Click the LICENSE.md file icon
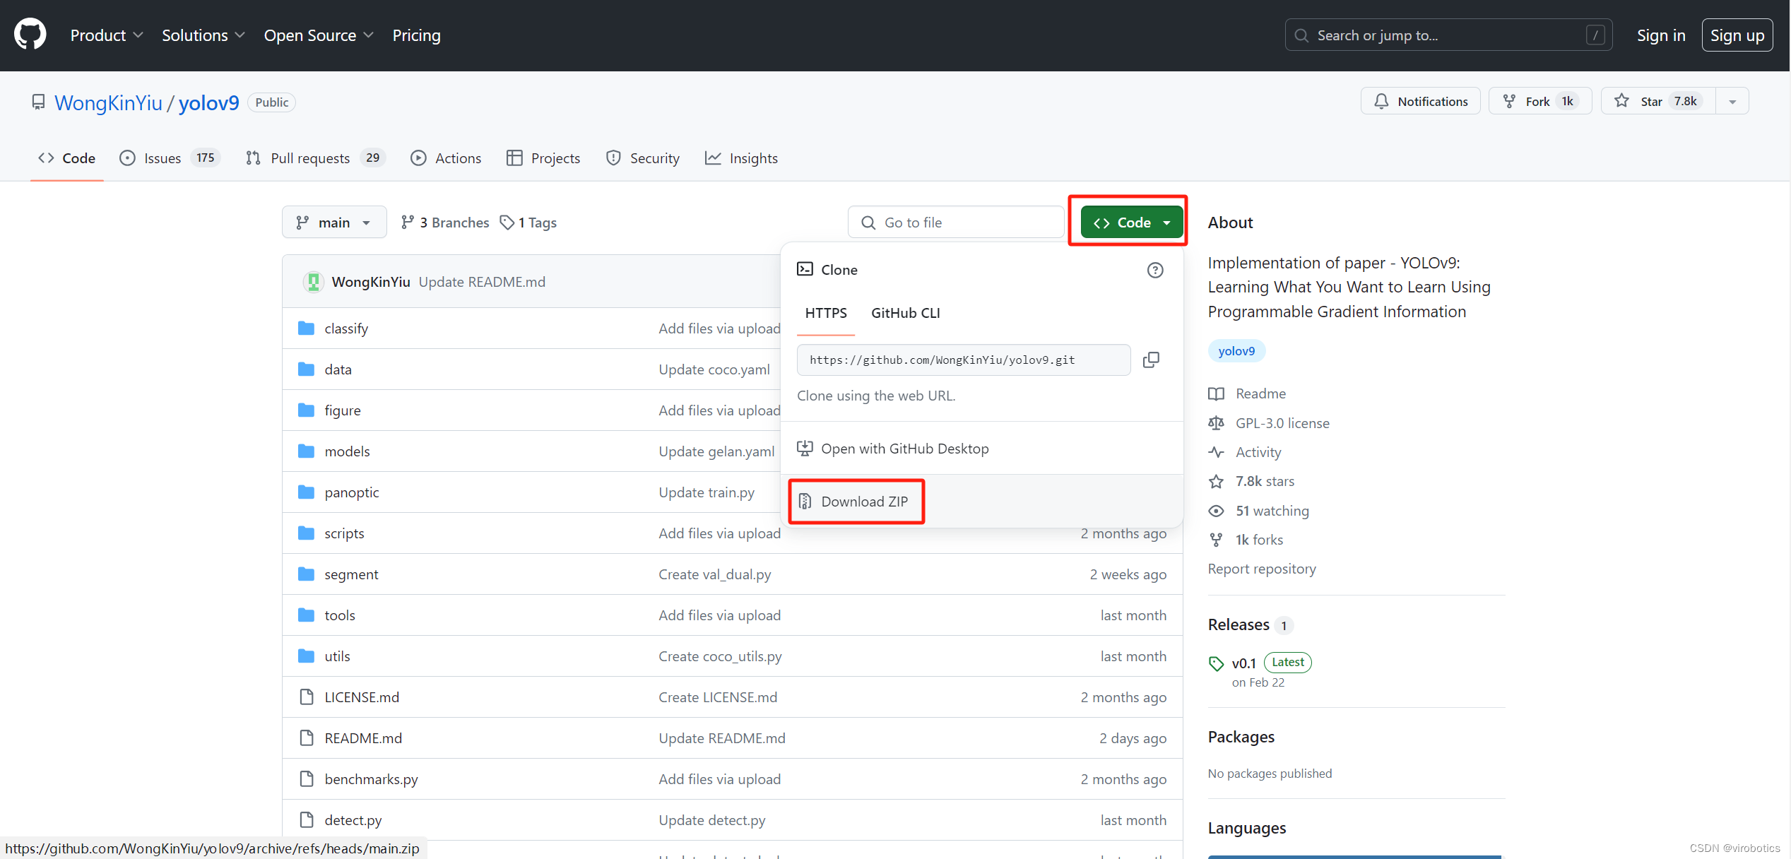Image resolution: width=1791 pixels, height=859 pixels. (307, 697)
